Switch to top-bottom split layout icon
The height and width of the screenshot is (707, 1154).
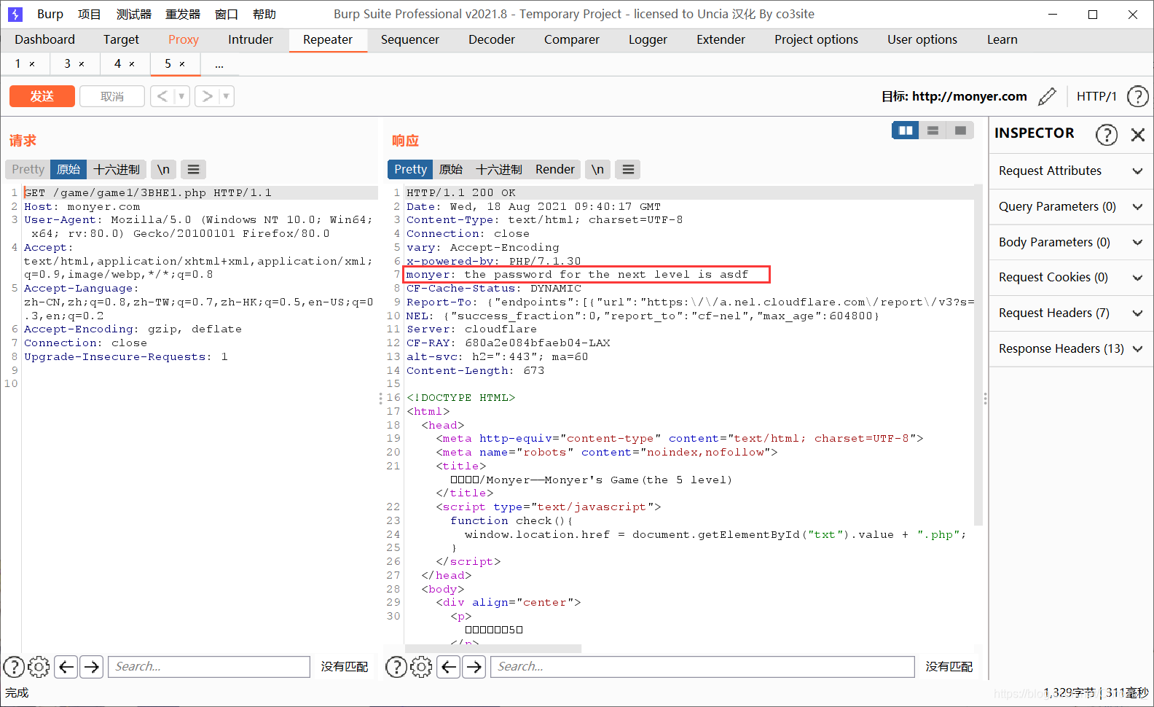933,130
